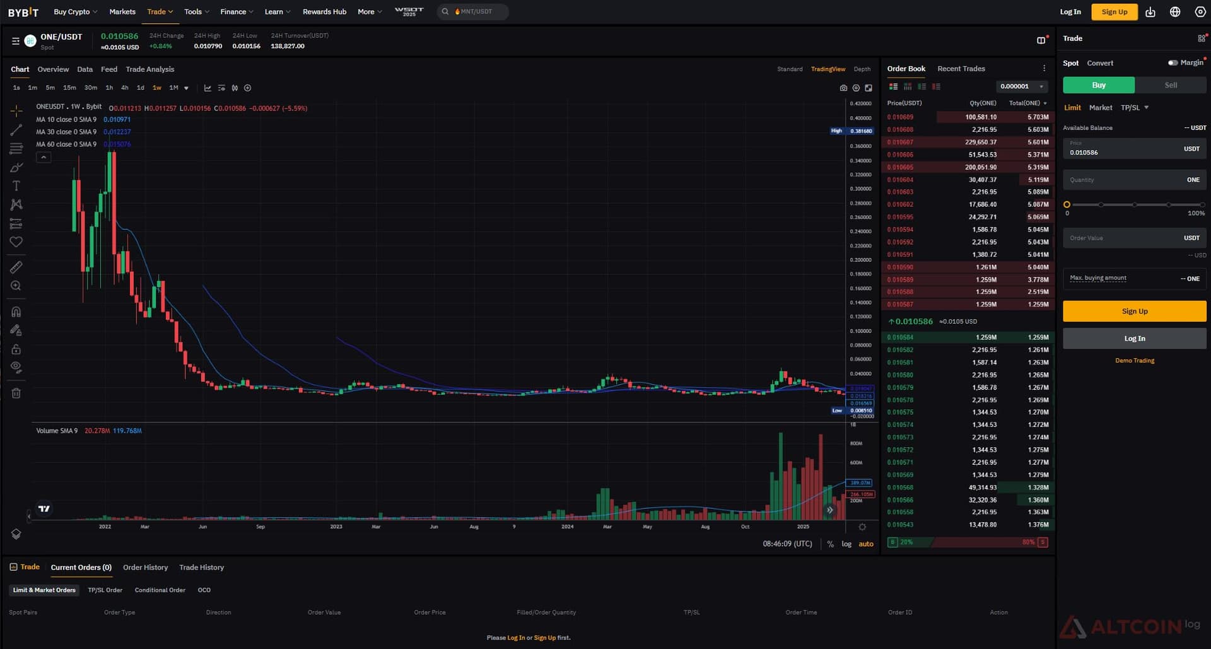Click the Sell button
Viewport: 1211px width, 649px height.
pos(1171,85)
